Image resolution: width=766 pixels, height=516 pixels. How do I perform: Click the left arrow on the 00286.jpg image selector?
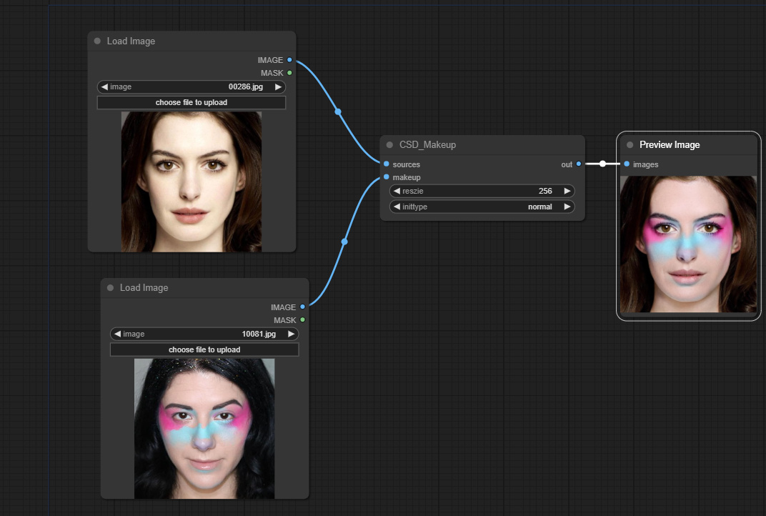(104, 86)
